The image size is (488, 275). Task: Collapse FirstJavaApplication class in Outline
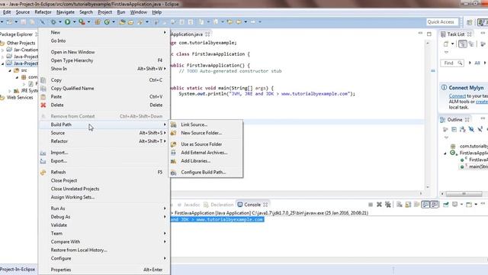click(445, 153)
